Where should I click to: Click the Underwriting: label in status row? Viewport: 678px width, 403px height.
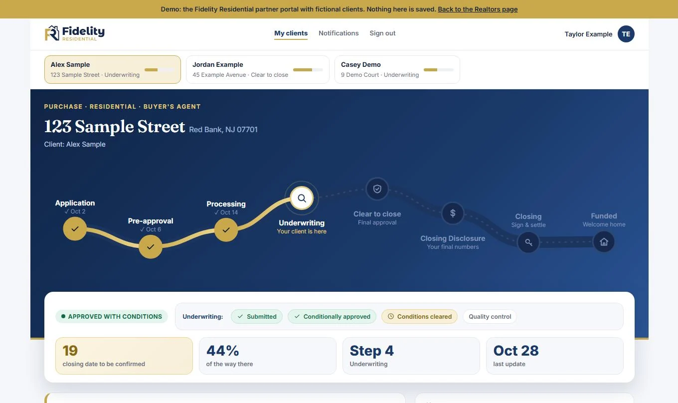202,316
